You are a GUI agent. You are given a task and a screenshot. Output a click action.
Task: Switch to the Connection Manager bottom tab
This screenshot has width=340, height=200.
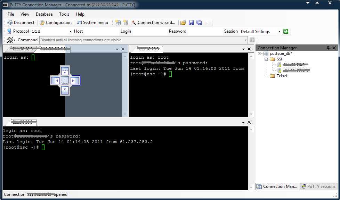(x=277, y=186)
